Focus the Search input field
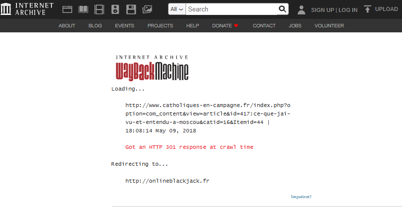The image size is (402, 224). (x=231, y=9)
